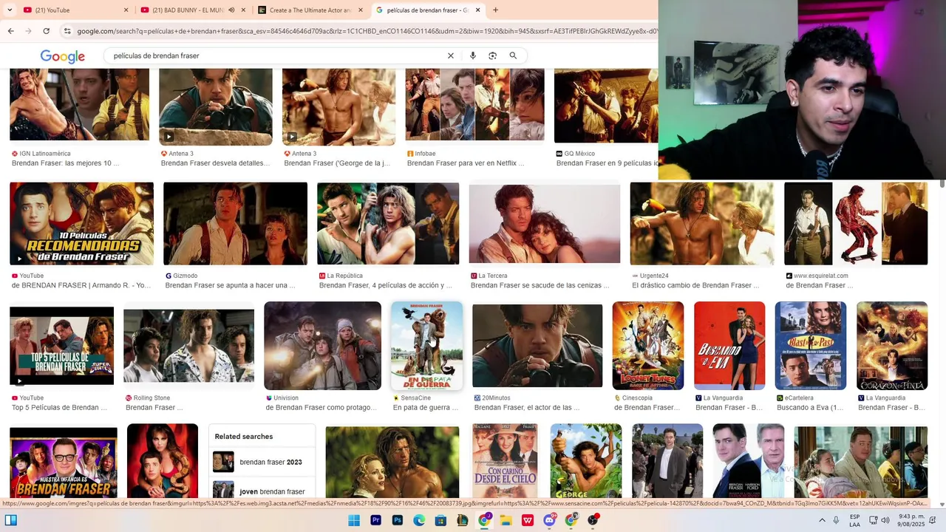Open 20Minutos Brendan Fraser, el actor link
Viewport: 946px width, 532px height.
(526, 407)
